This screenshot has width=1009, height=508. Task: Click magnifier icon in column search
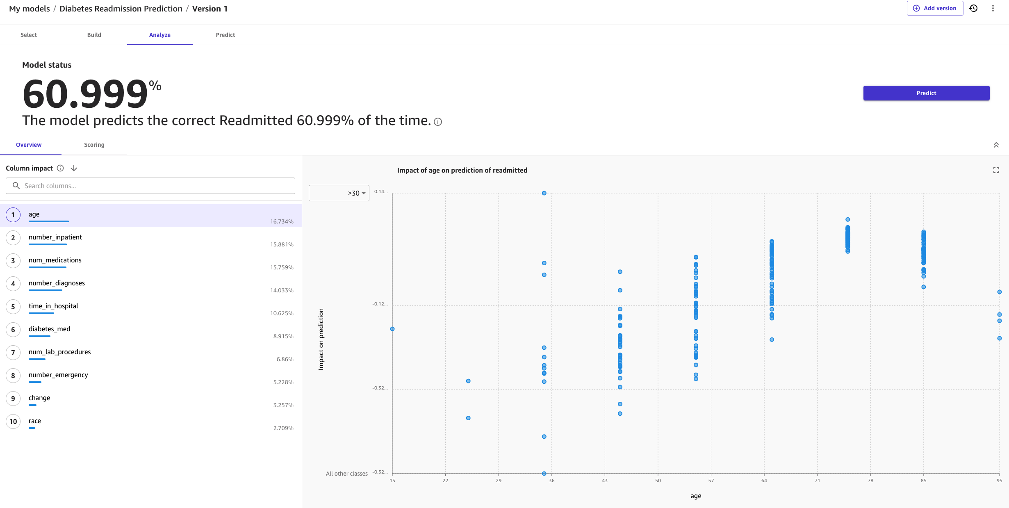coord(16,186)
